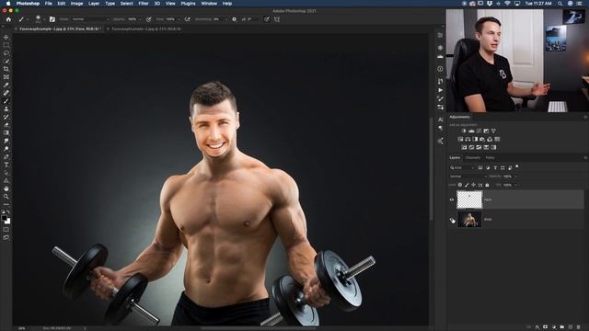589x331 pixels.
Task: Add a Photo Filter adjustment
Action: coord(482,139)
